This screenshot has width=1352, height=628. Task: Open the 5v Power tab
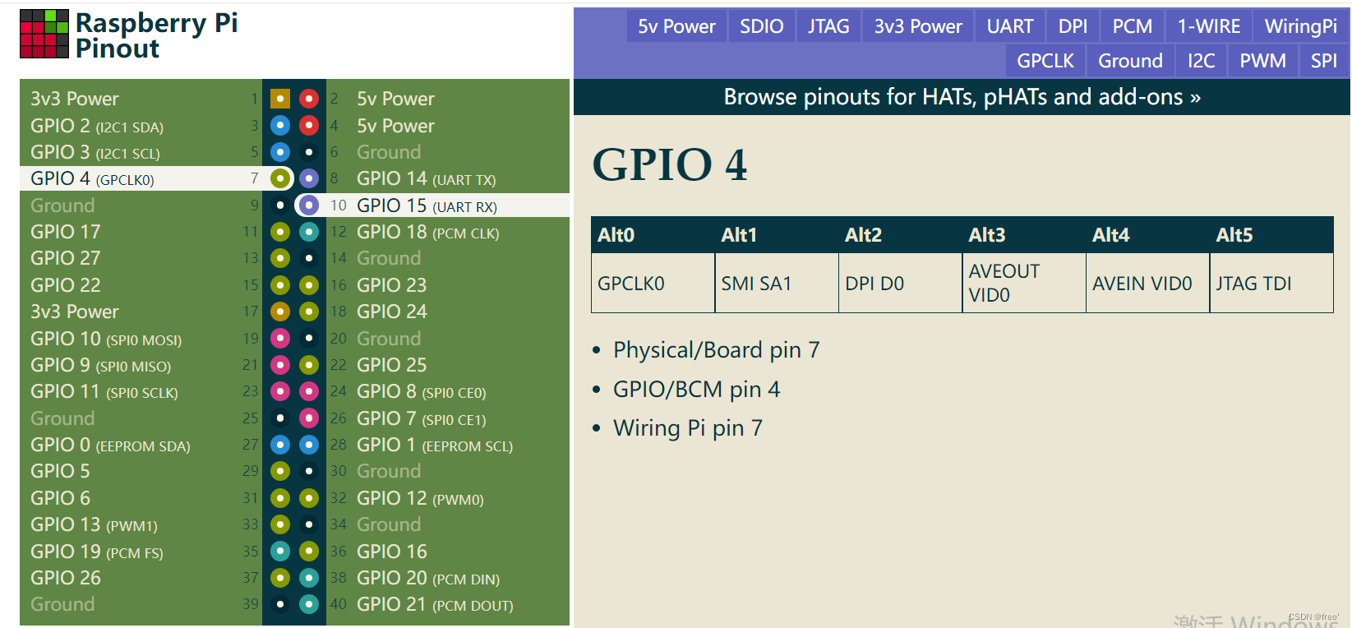[x=676, y=26]
